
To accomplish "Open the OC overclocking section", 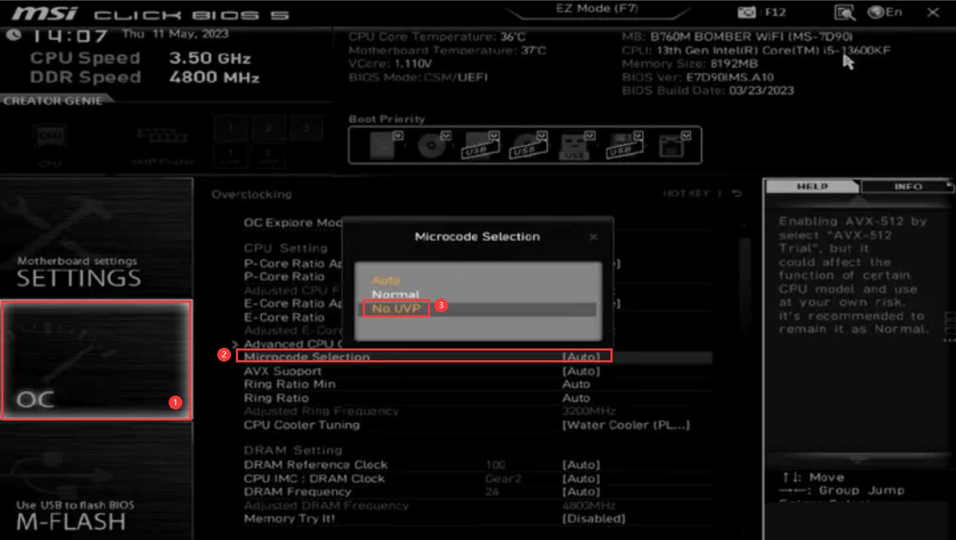I will click(x=96, y=360).
